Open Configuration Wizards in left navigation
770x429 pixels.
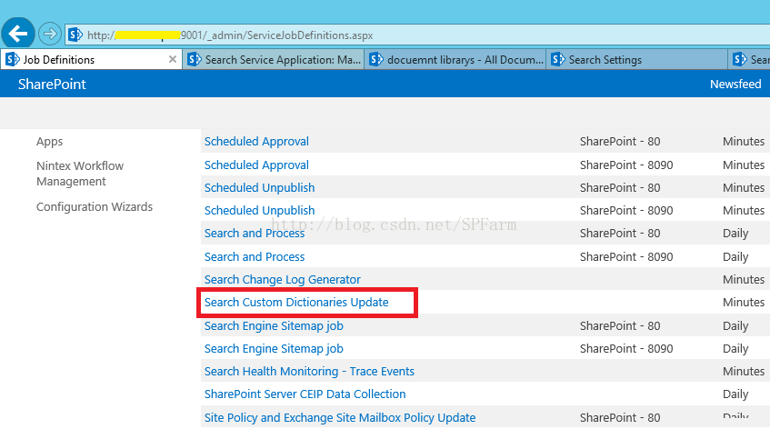pos(95,206)
